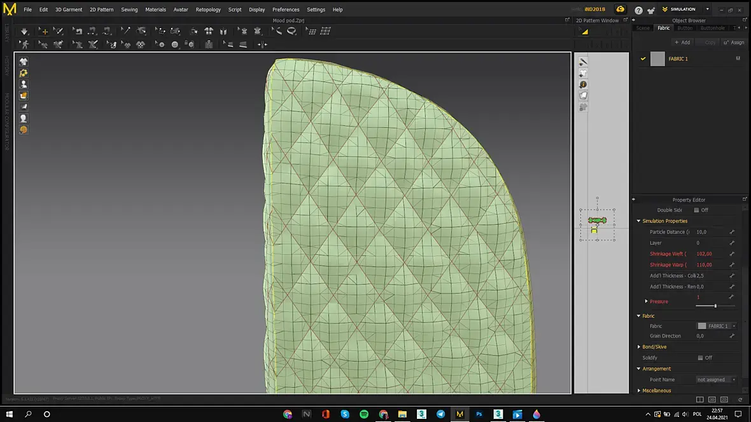Switch to the Scene tab

click(643, 28)
